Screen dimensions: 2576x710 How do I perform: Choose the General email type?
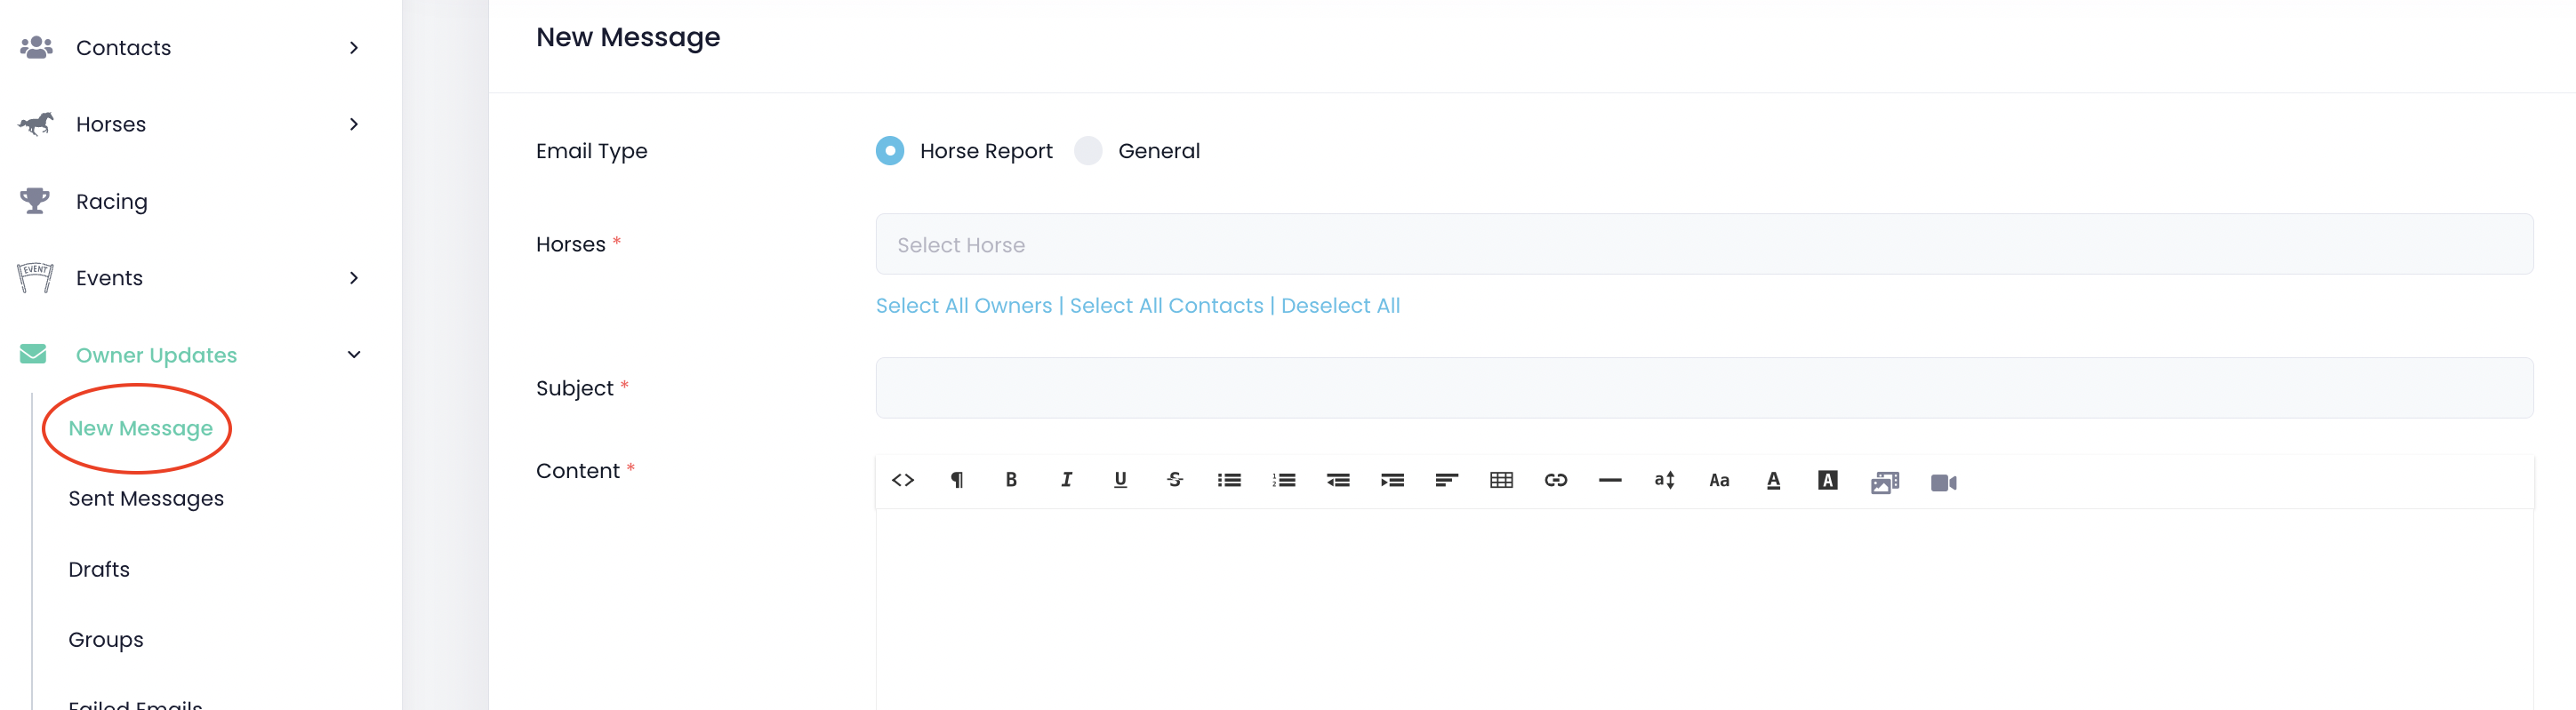1088,151
